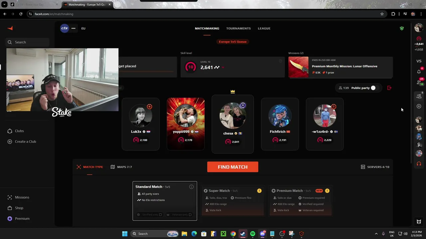This screenshot has width=426, height=239.
Task: Click the Standard Match info icon
Action: pos(191,187)
